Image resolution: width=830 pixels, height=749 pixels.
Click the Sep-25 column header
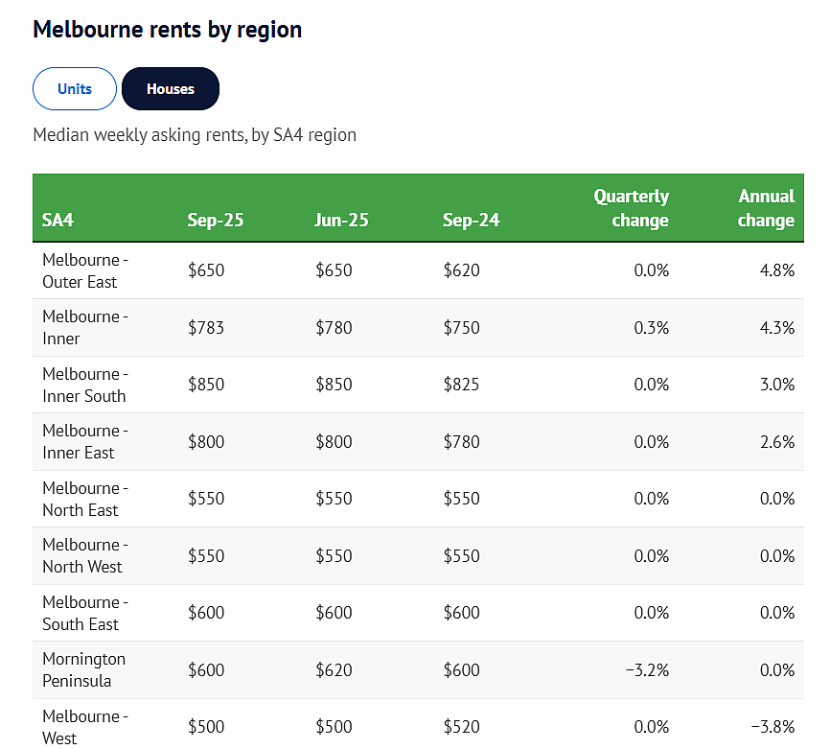(x=216, y=220)
